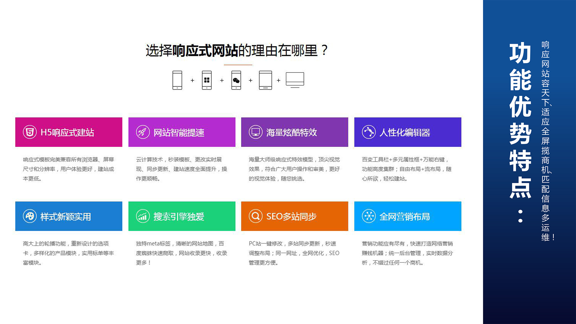Click the magnifier SEO icon

tap(255, 216)
